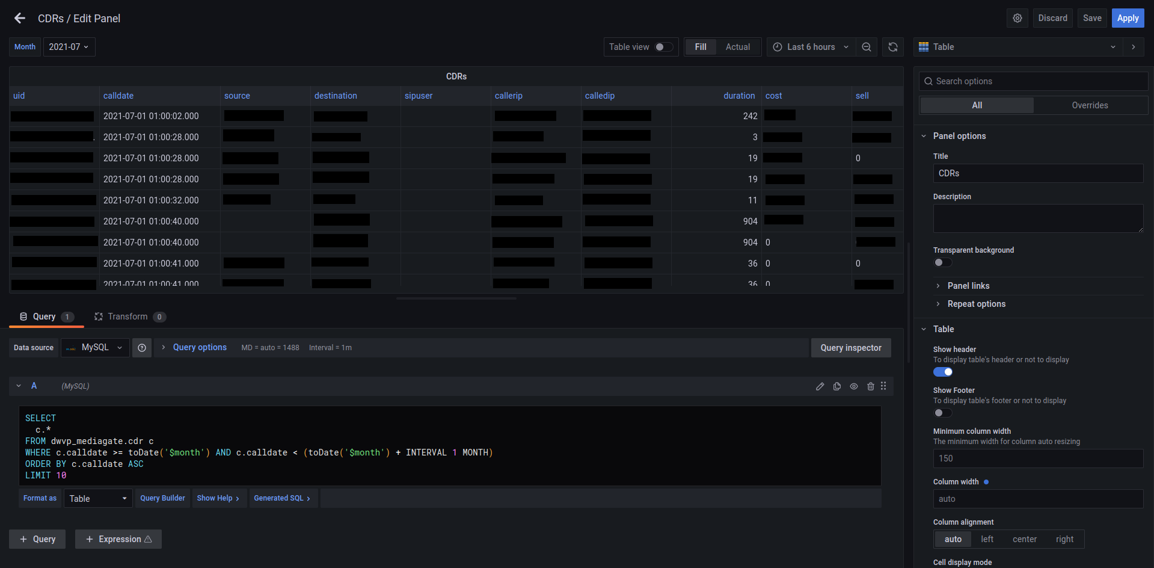The height and width of the screenshot is (568, 1154).
Task: Open the data source help icon
Action: pyautogui.click(x=142, y=348)
